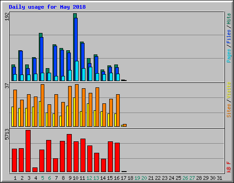Select day 11 on the x-axis

point(82,178)
